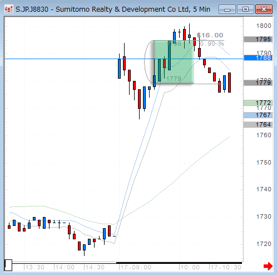Click the 10:00 time axis label
Viewport: 277px width, 275px height.
tap(190, 267)
